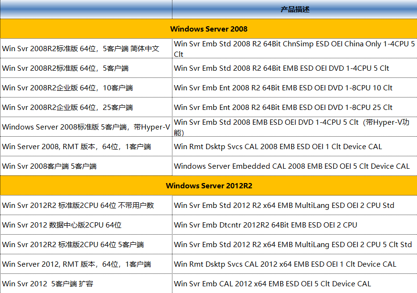Select Windows Server Embedded CAL 2008 description
417x293 pixels.
pos(295,166)
